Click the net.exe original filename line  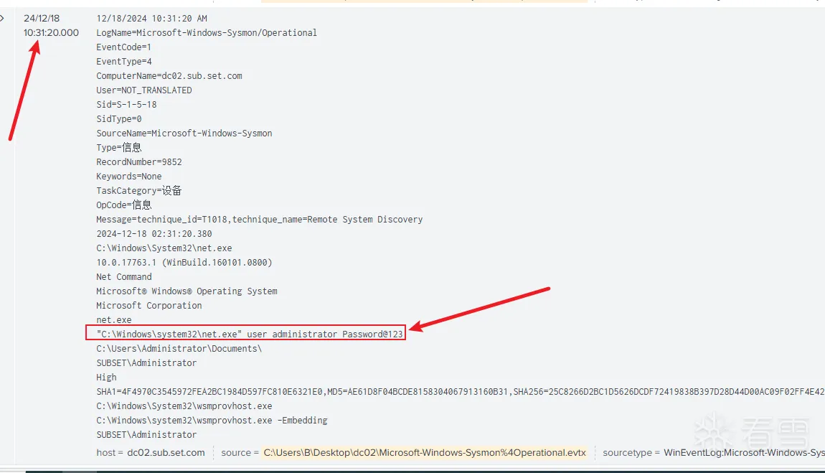(113, 319)
